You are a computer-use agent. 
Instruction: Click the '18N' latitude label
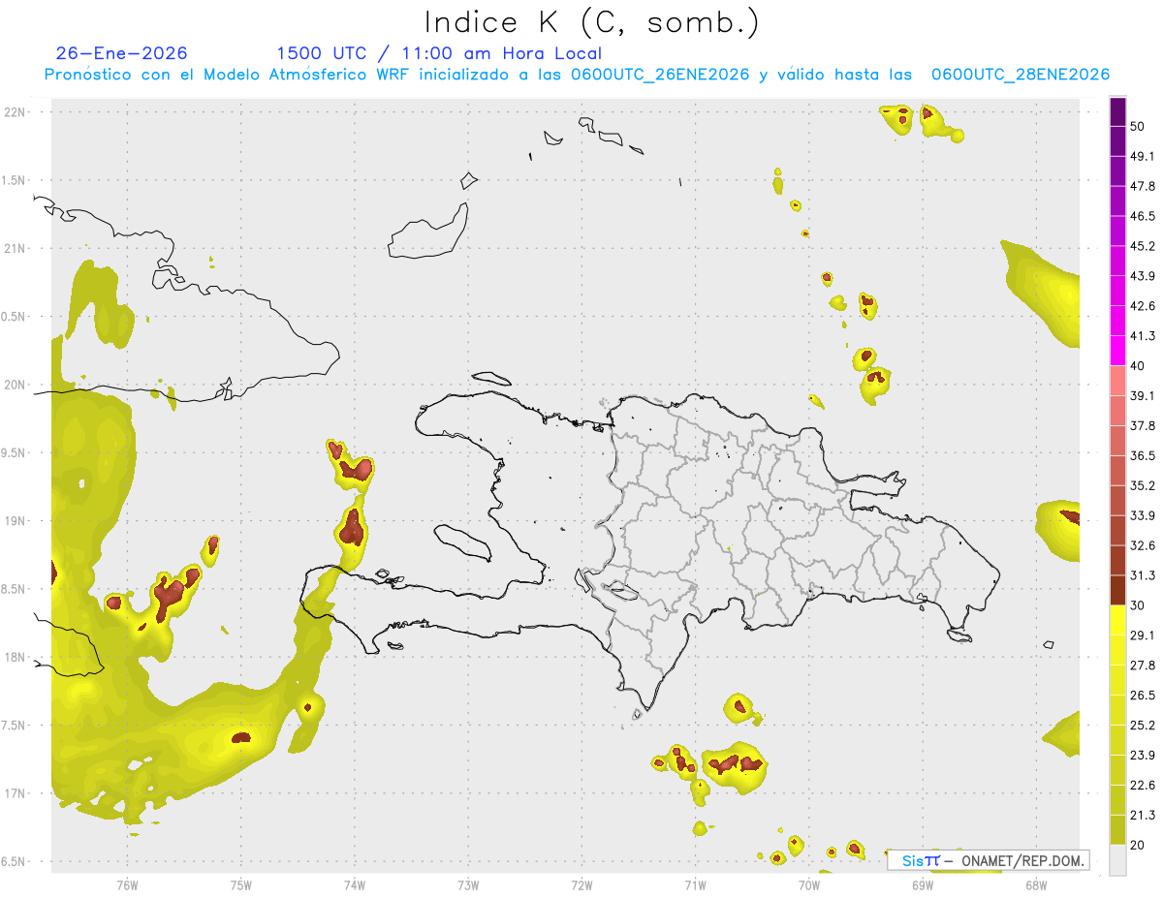[x=16, y=658]
